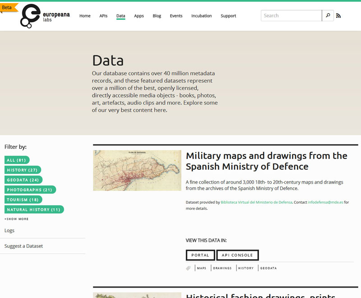Open the fashion drawings thumbnail
This screenshot has width=361, height=298.
pyautogui.click(x=137, y=295)
